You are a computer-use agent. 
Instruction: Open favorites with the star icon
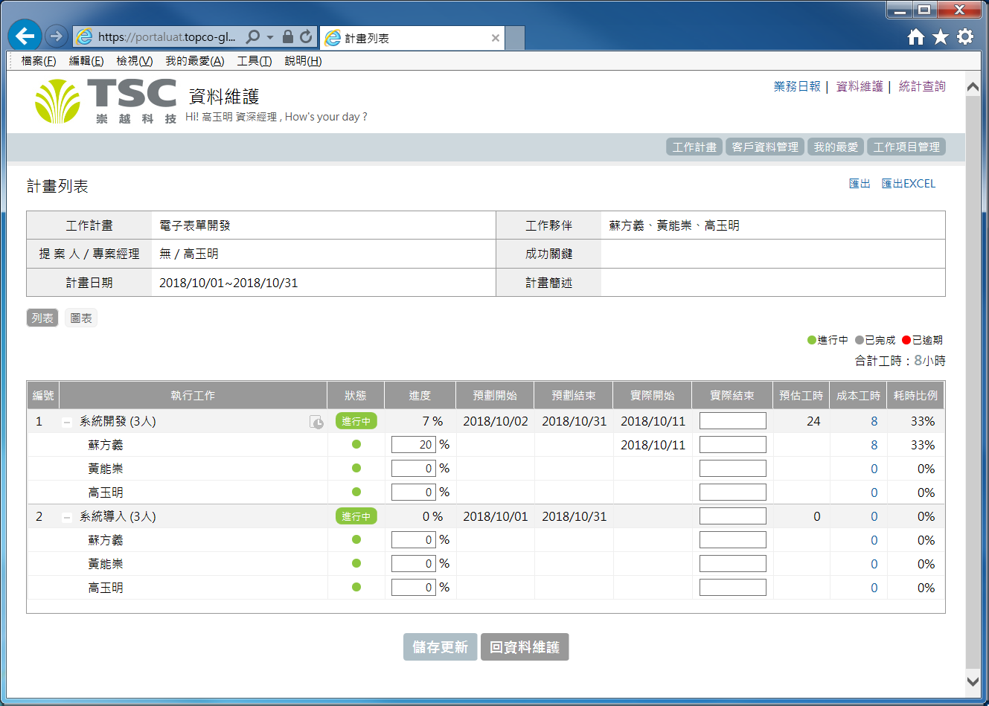pos(941,36)
